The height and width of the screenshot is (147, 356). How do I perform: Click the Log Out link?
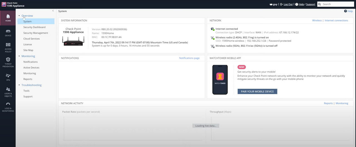click(288, 4)
